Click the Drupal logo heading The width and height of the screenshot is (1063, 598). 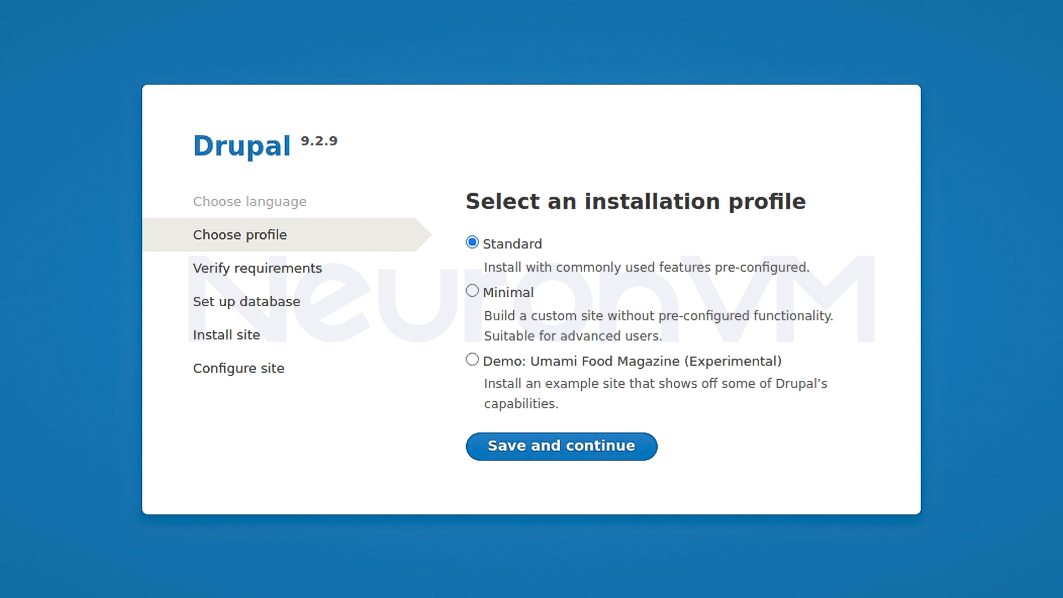point(242,146)
